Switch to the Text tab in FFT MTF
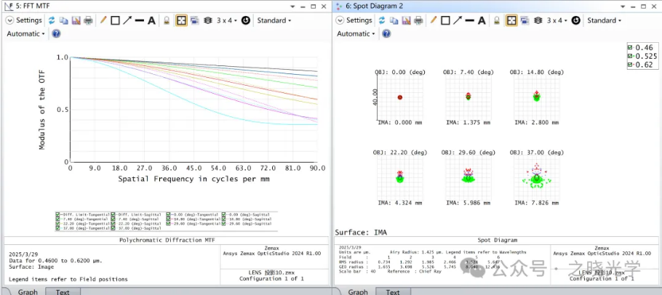 pos(62,291)
